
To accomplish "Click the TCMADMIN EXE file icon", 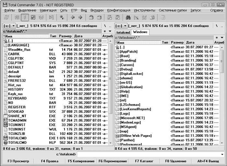I will click(x=6, y=120).
